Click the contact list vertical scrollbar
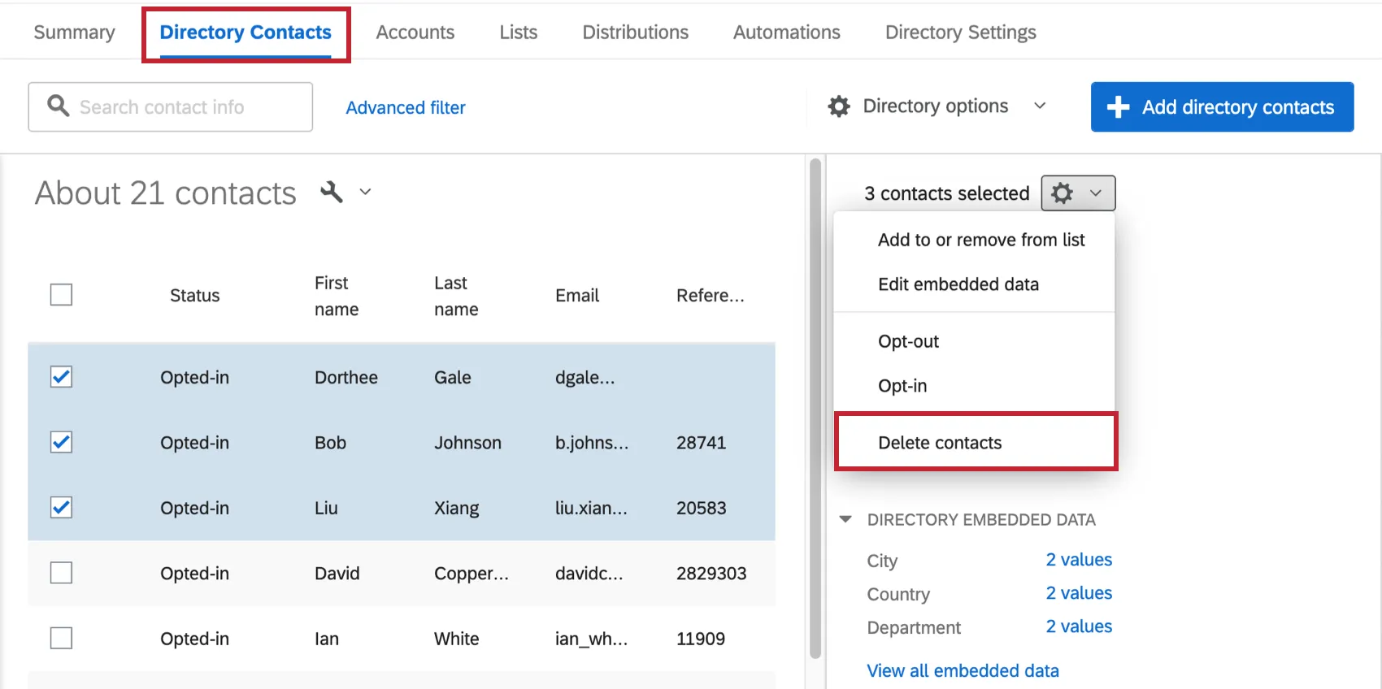This screenshot has width=1382, height=689. [815, 406]
